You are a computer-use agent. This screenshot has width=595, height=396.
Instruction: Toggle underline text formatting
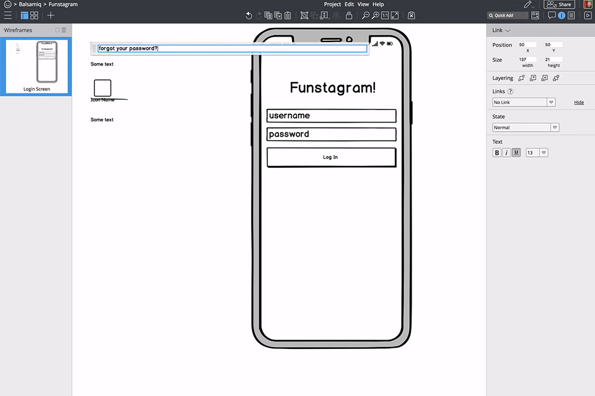(x=516, y=153)
